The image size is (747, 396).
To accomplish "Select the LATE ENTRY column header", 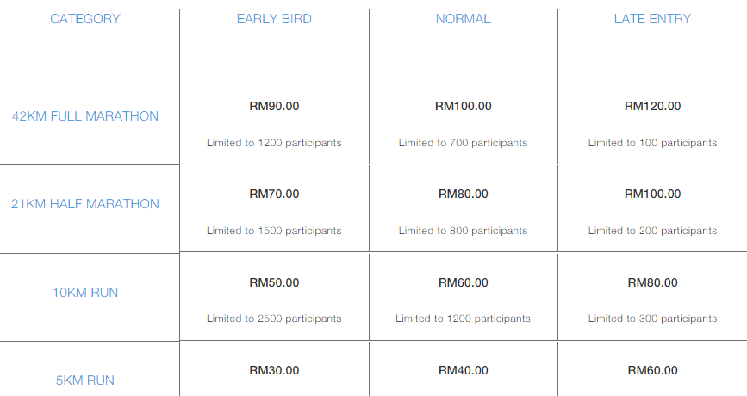I will point(652,19).
